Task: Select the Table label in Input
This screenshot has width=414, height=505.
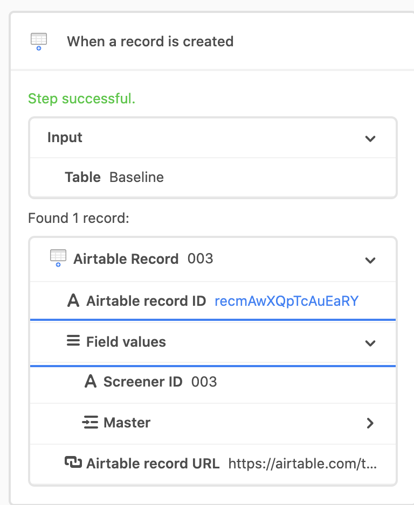Action: [x=83, y=177]
